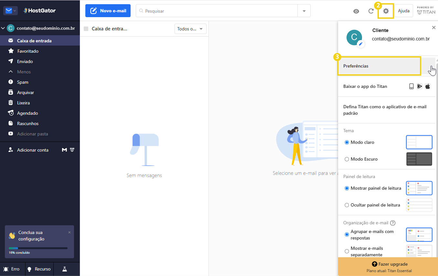
Task: Collapse the Menos folder section
Action: tap(10, 71)
